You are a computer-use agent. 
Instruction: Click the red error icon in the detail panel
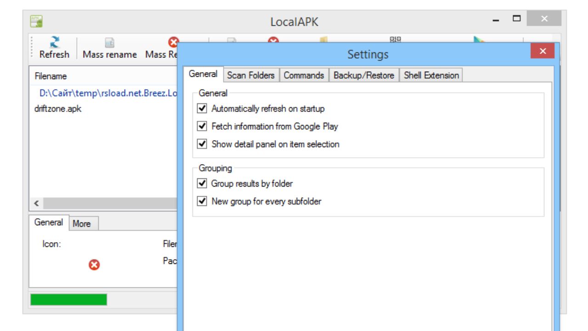(x=94, y=265)
